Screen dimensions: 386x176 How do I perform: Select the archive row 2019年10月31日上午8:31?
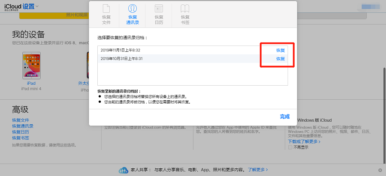(193, 59)
